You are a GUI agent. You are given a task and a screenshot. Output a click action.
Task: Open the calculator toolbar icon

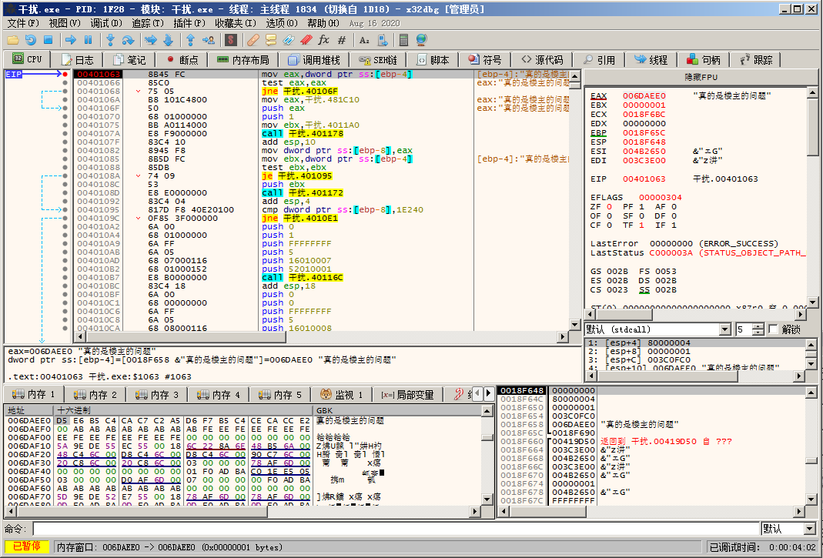pyautogui.click(x=402, y=40)
